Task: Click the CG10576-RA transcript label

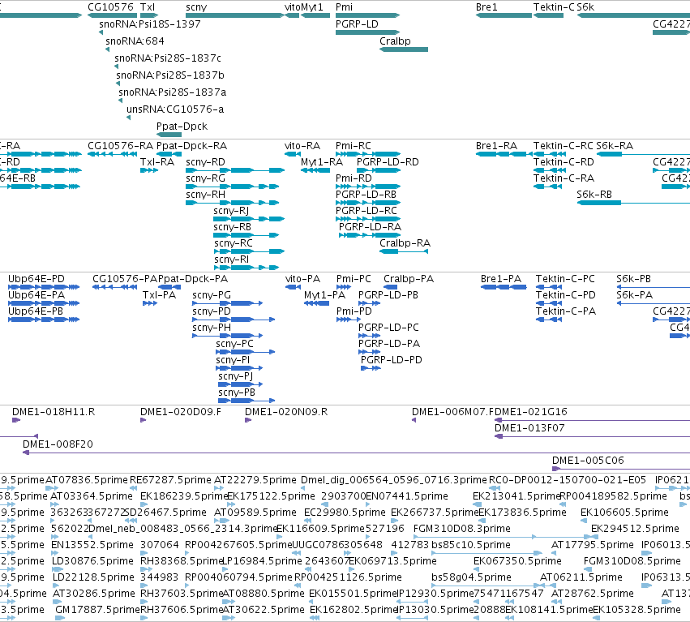Action: tap(121, 146)
